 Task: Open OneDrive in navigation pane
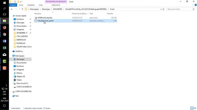click(19, 51)
